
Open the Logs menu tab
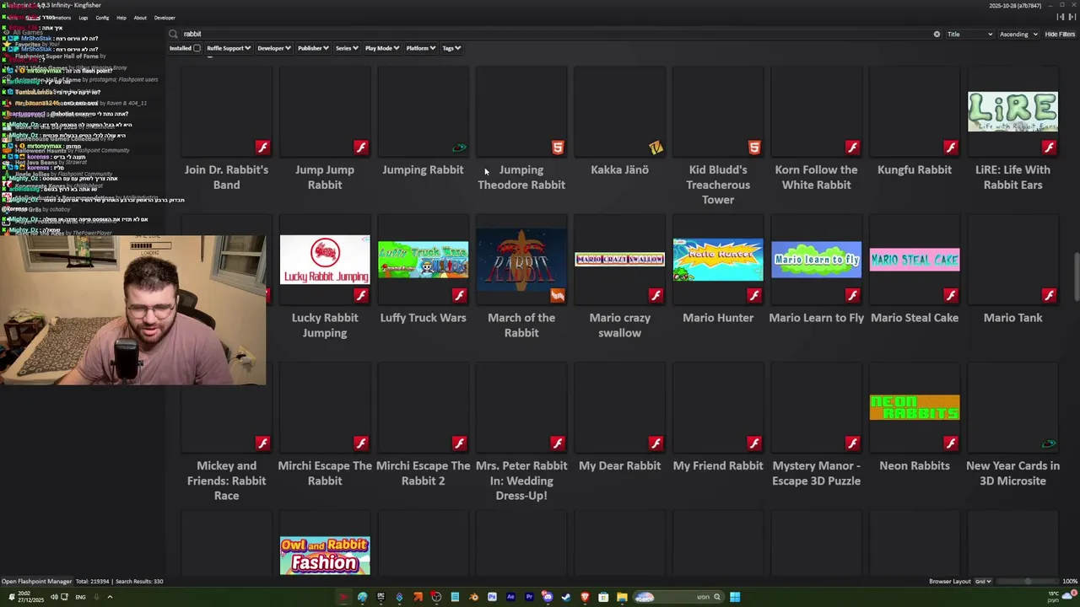[x=84, y=18]
